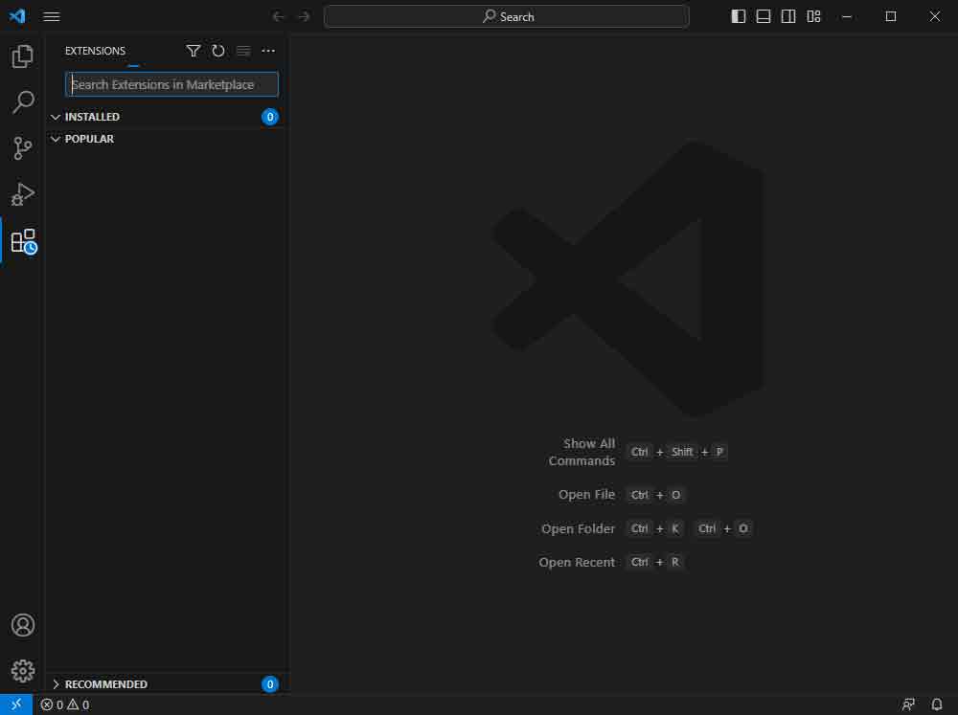Click the Extensions panel title
This screenshot has height=715, width=958.
coord(95,51)
